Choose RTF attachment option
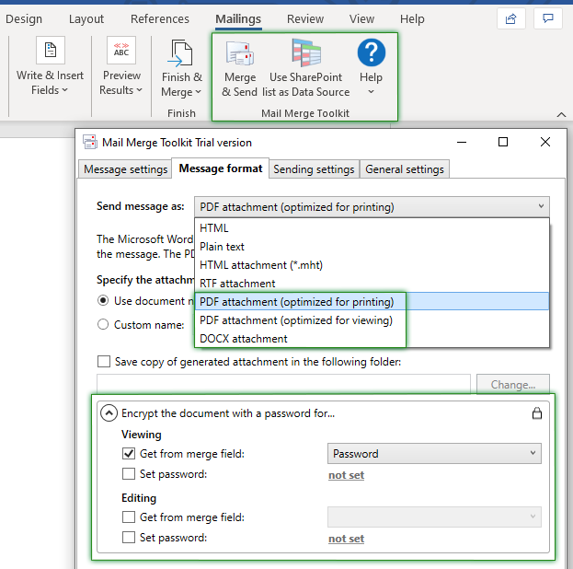573x569 pixels. (x=372, y=284)
